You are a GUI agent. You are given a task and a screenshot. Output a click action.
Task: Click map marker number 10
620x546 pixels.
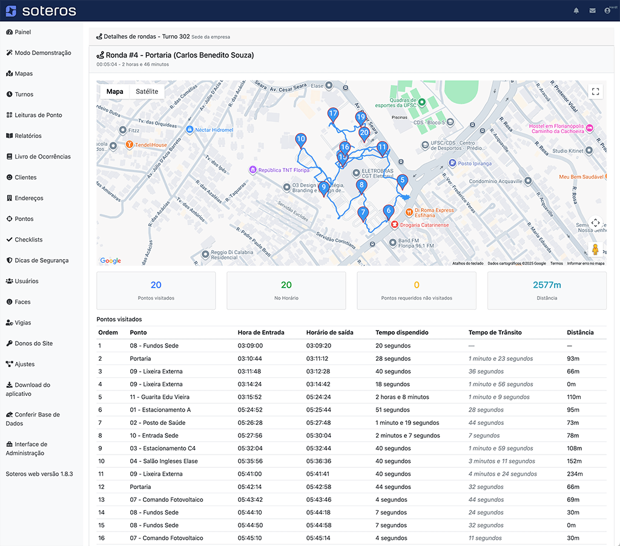coord(300,140)
